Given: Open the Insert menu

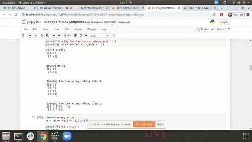Looking at the screenshot, I should click(x=56, y=29).
